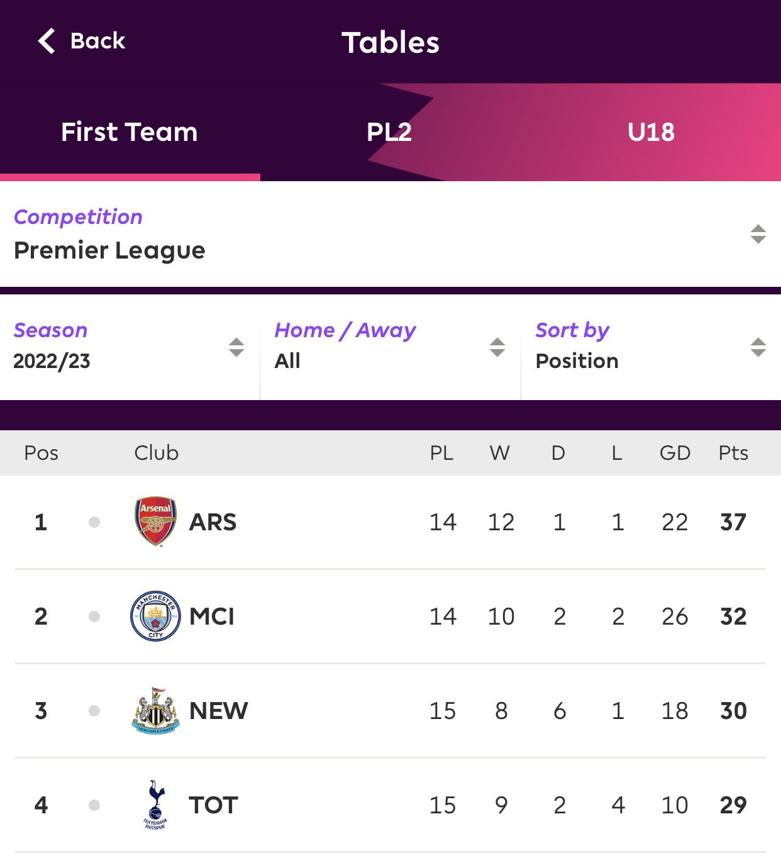Select the First Team tab
Viewport: 781px width, 853px height.
[x=130, y=132]
